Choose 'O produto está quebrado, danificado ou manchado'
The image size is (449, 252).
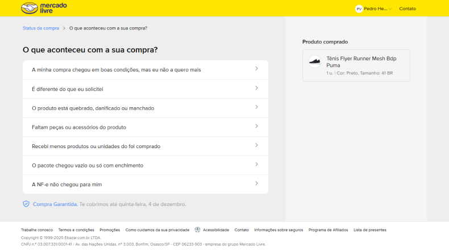click(145, 108)
